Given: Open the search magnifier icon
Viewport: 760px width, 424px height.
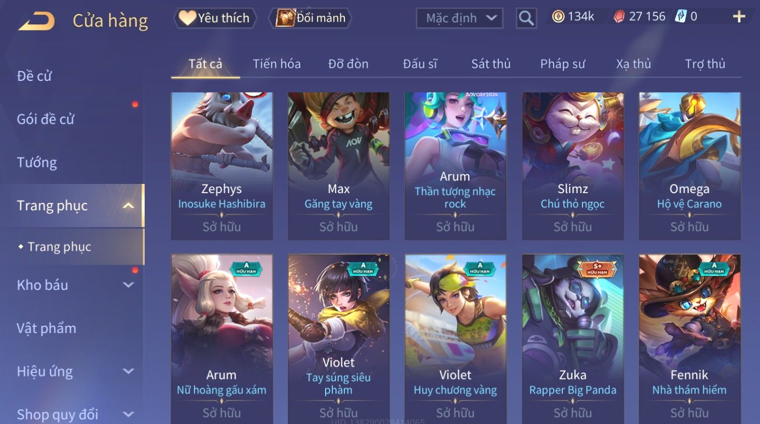Looking at the screenshot, I should (x=526, y=18).
